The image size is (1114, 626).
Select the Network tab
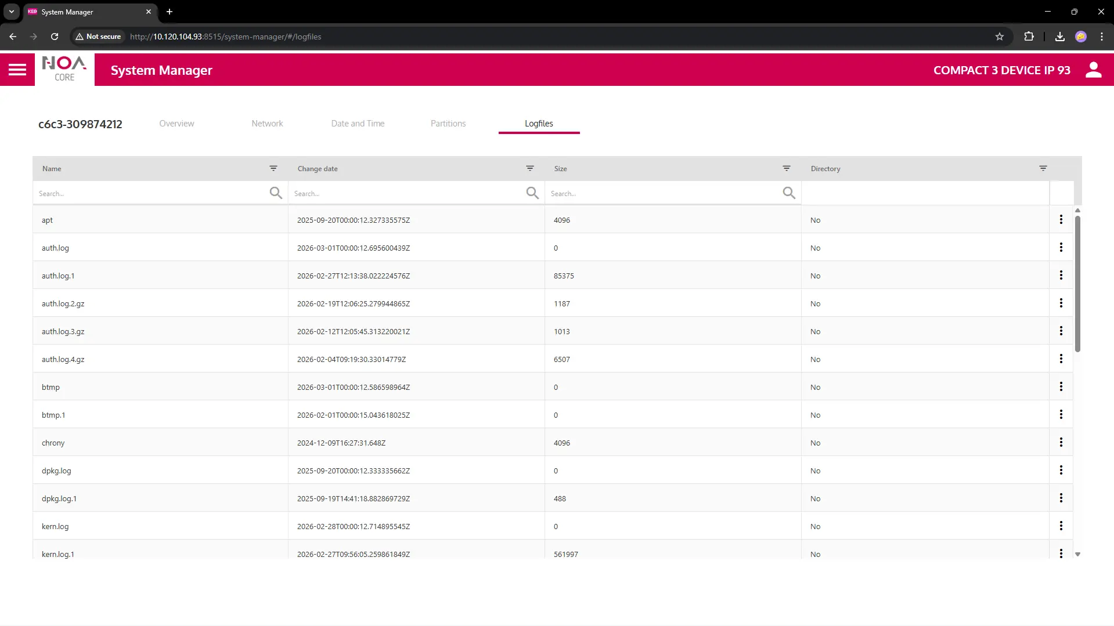tap(267, 124)
